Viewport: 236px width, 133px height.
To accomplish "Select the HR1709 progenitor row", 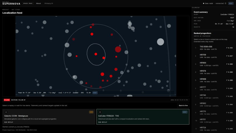I will click(x=214, y=56).
